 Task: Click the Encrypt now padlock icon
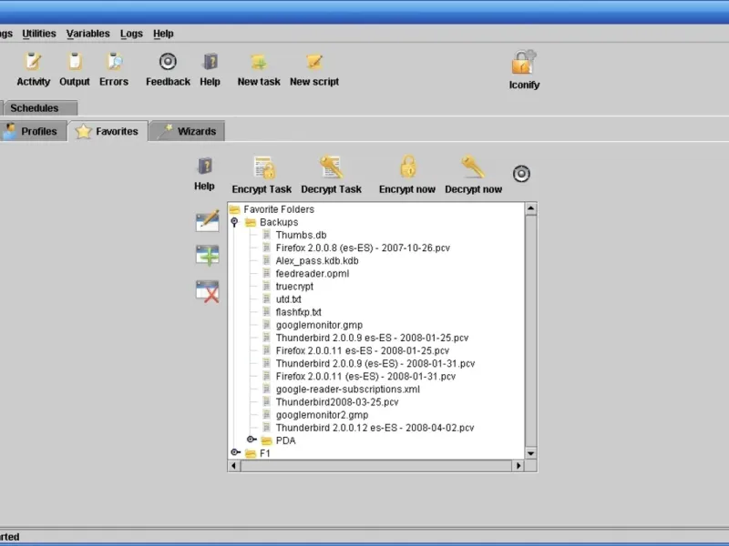coord(407,167)
